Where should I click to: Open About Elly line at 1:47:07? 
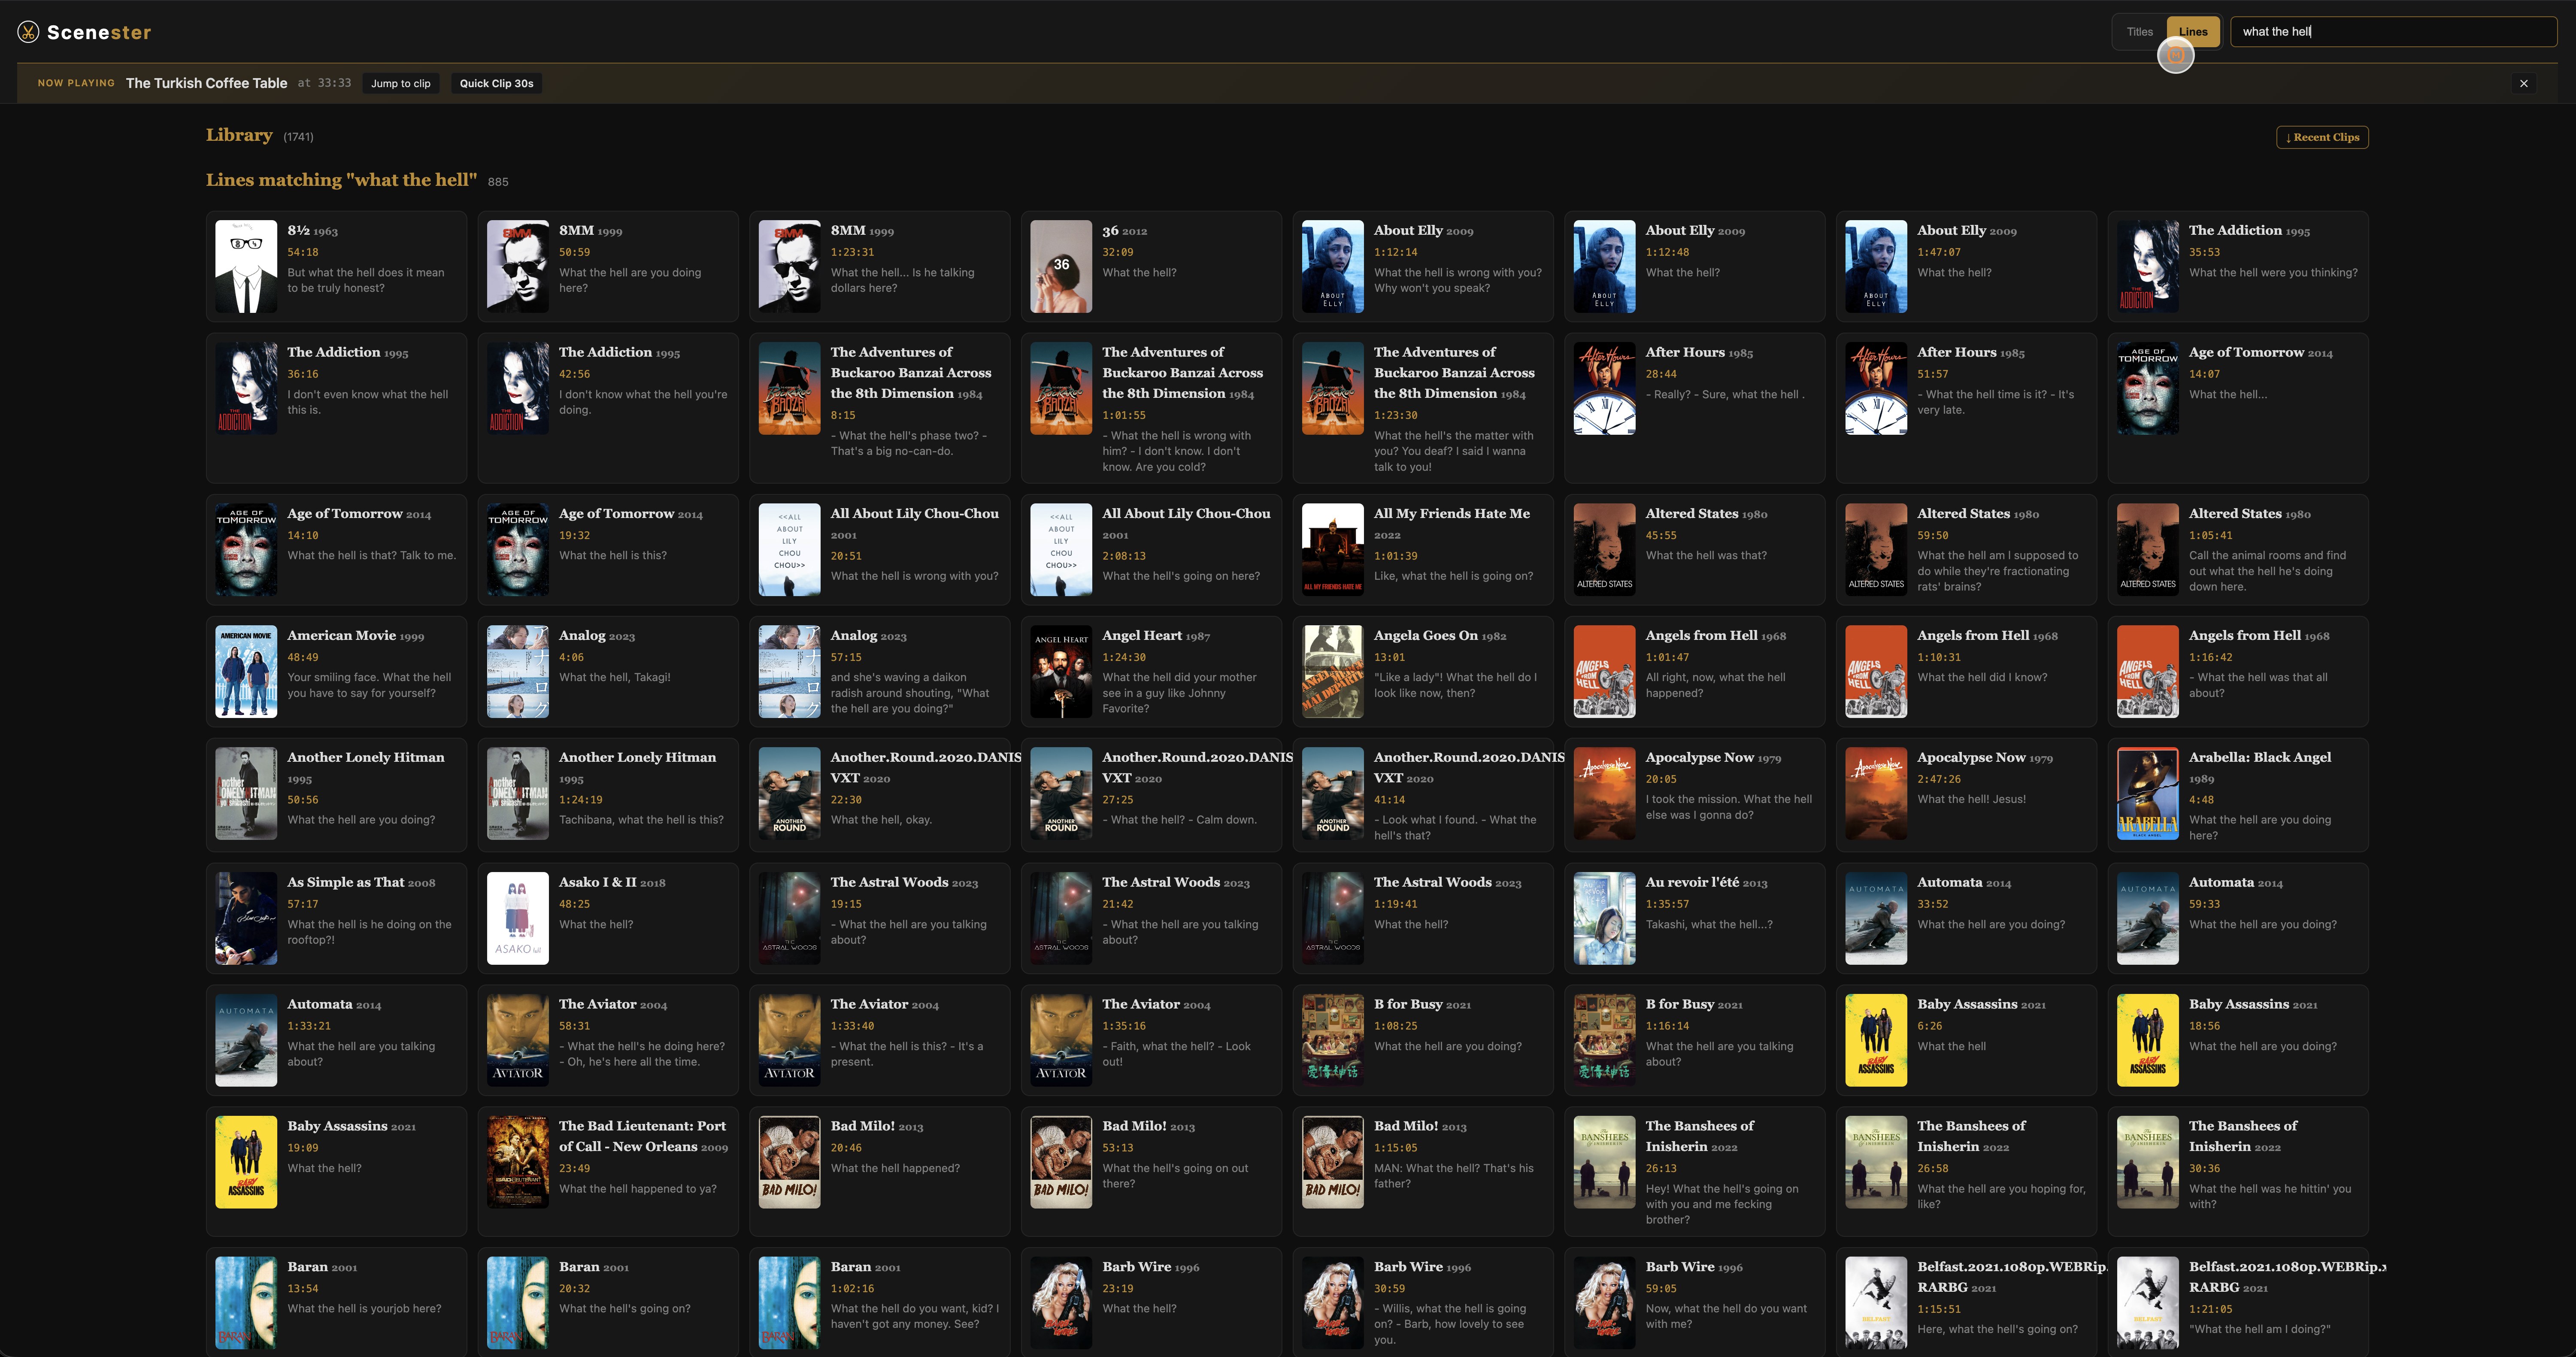[1966, 266]
